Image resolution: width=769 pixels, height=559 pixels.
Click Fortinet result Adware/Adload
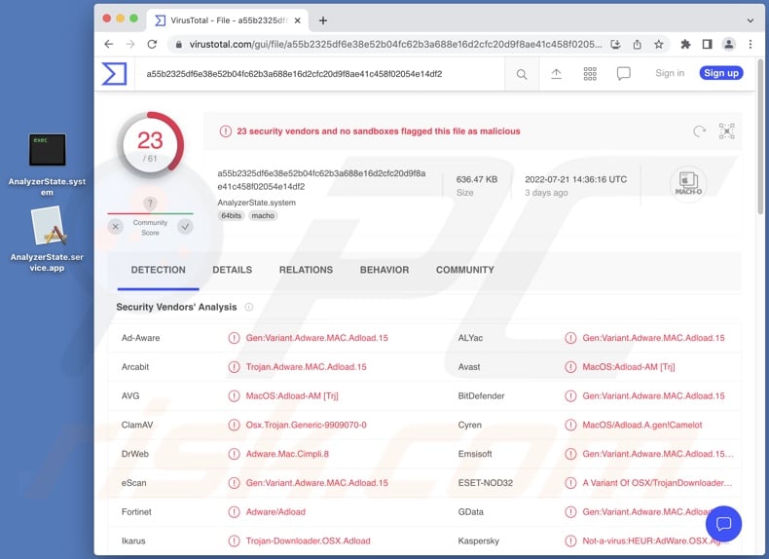275,512
